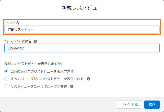This screenshot has height=112, width=164.
Task: Select リストビューをユーザグループと共有 radio button
Action: pyautogui.click(x=6, y=86)
